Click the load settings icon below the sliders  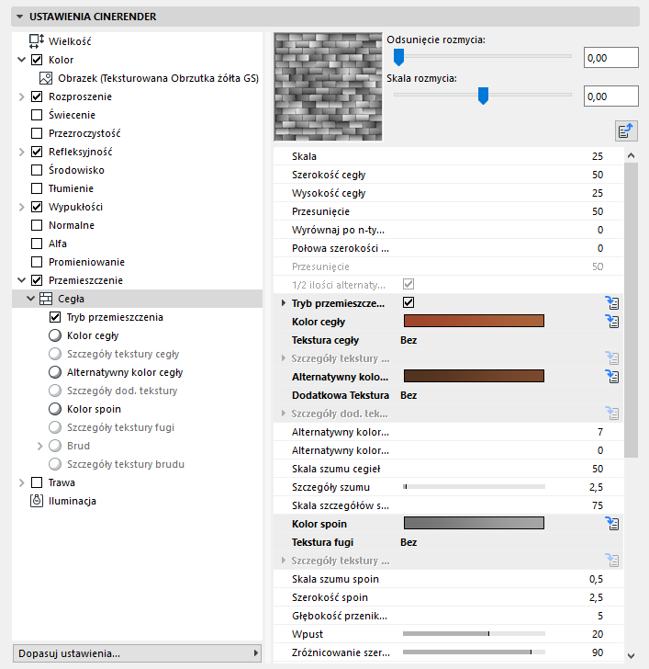click(x=627, y=130)
